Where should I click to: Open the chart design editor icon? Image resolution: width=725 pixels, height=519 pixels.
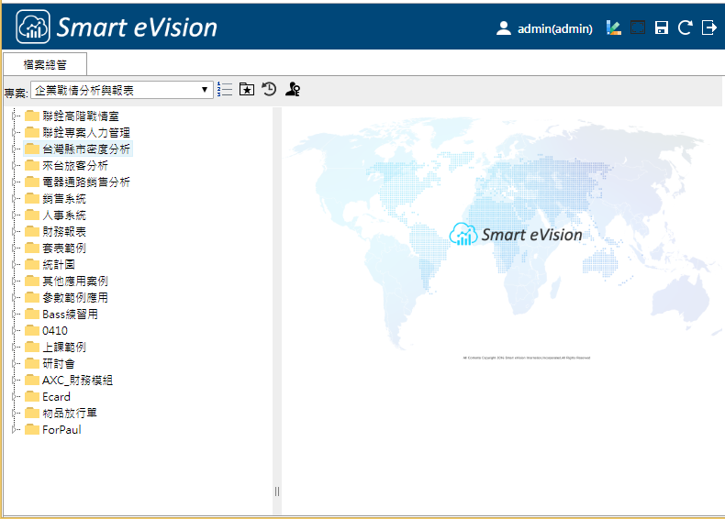[614, 28]
